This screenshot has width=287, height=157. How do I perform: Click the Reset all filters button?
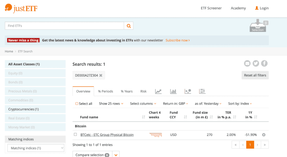(255, 75)
